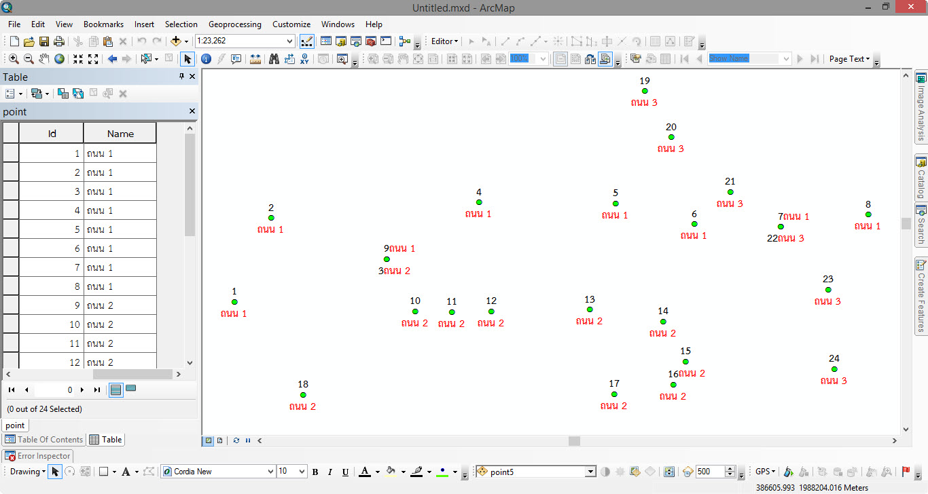Open Go To XY tool
Viewport: 928px width, 494px height.
tap(304, 59)
